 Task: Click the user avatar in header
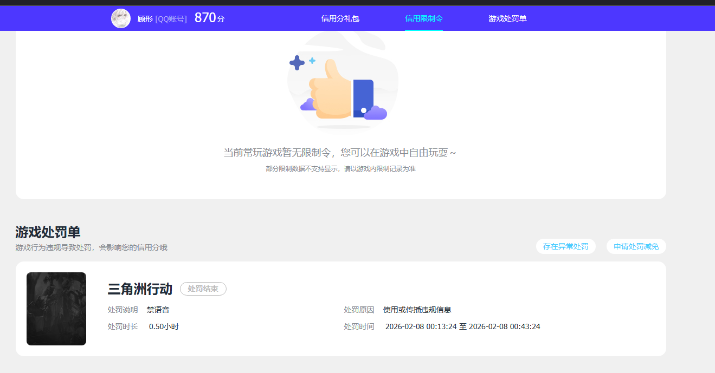pyautogui.click(x=121, y=18)
